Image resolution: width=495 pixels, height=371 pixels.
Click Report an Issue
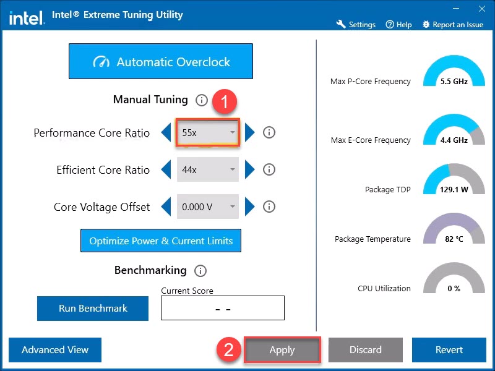click(452, 25)
